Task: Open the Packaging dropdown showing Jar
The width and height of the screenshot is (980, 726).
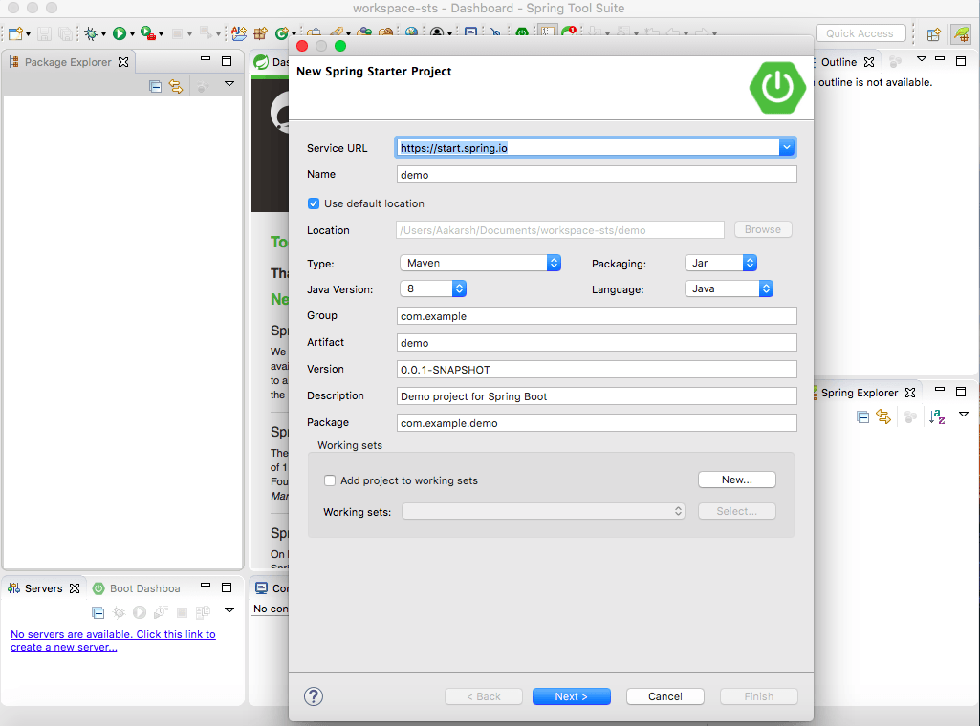Action: tap(721, 263)
